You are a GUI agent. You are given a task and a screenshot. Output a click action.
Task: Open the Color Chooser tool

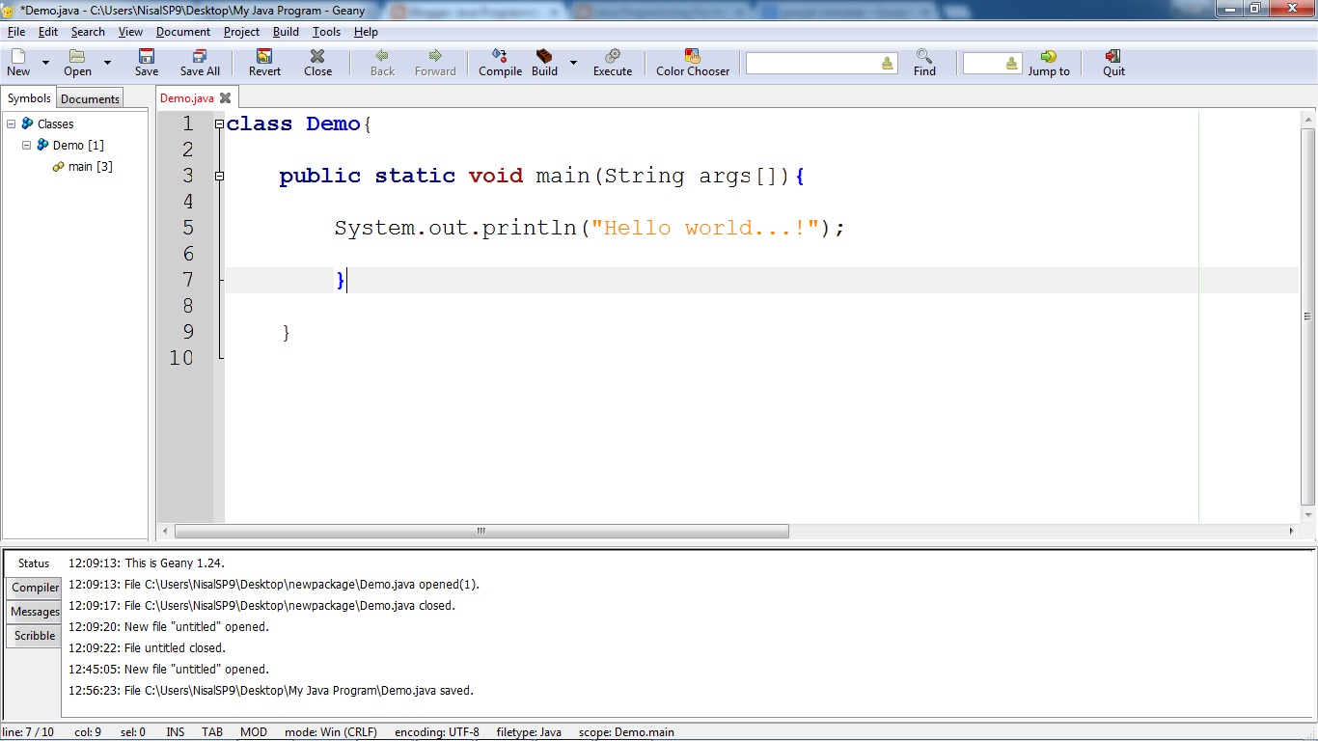point(692,56)
